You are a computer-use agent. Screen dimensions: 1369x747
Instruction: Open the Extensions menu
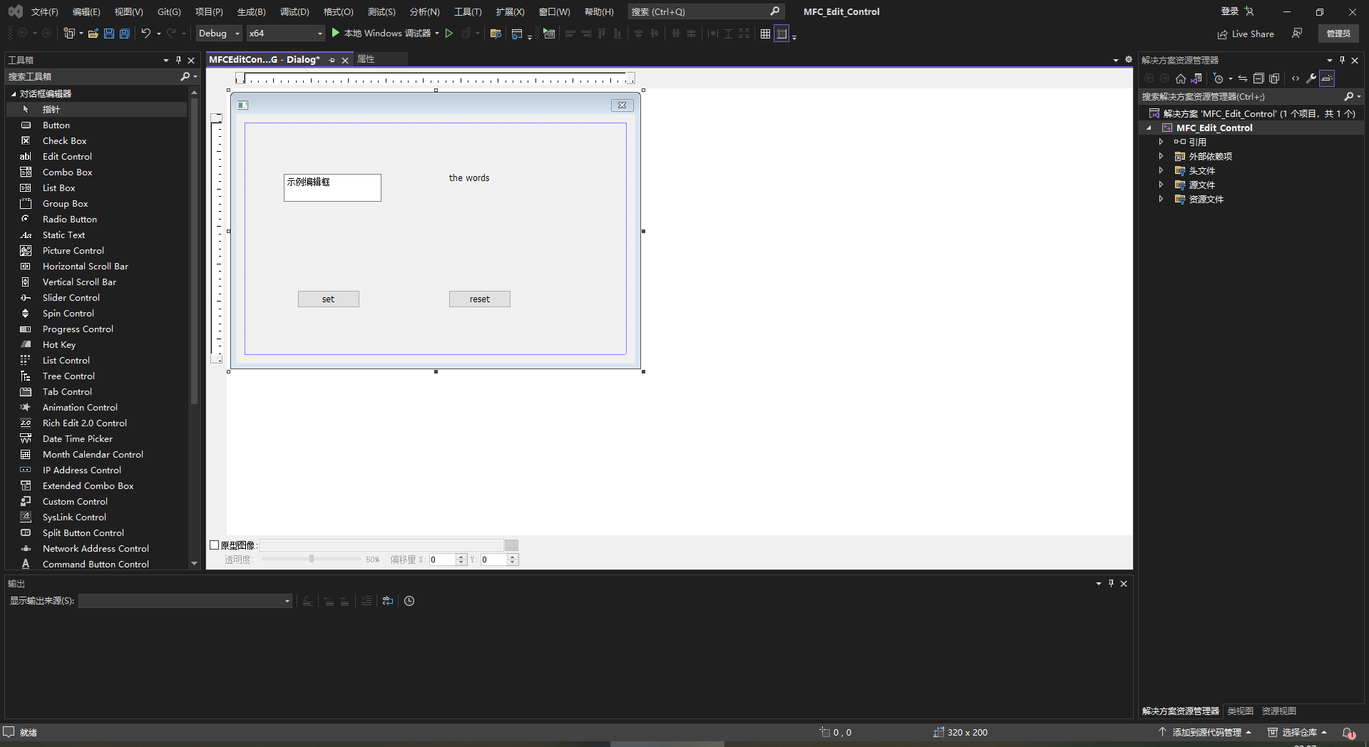pos(510,11)
